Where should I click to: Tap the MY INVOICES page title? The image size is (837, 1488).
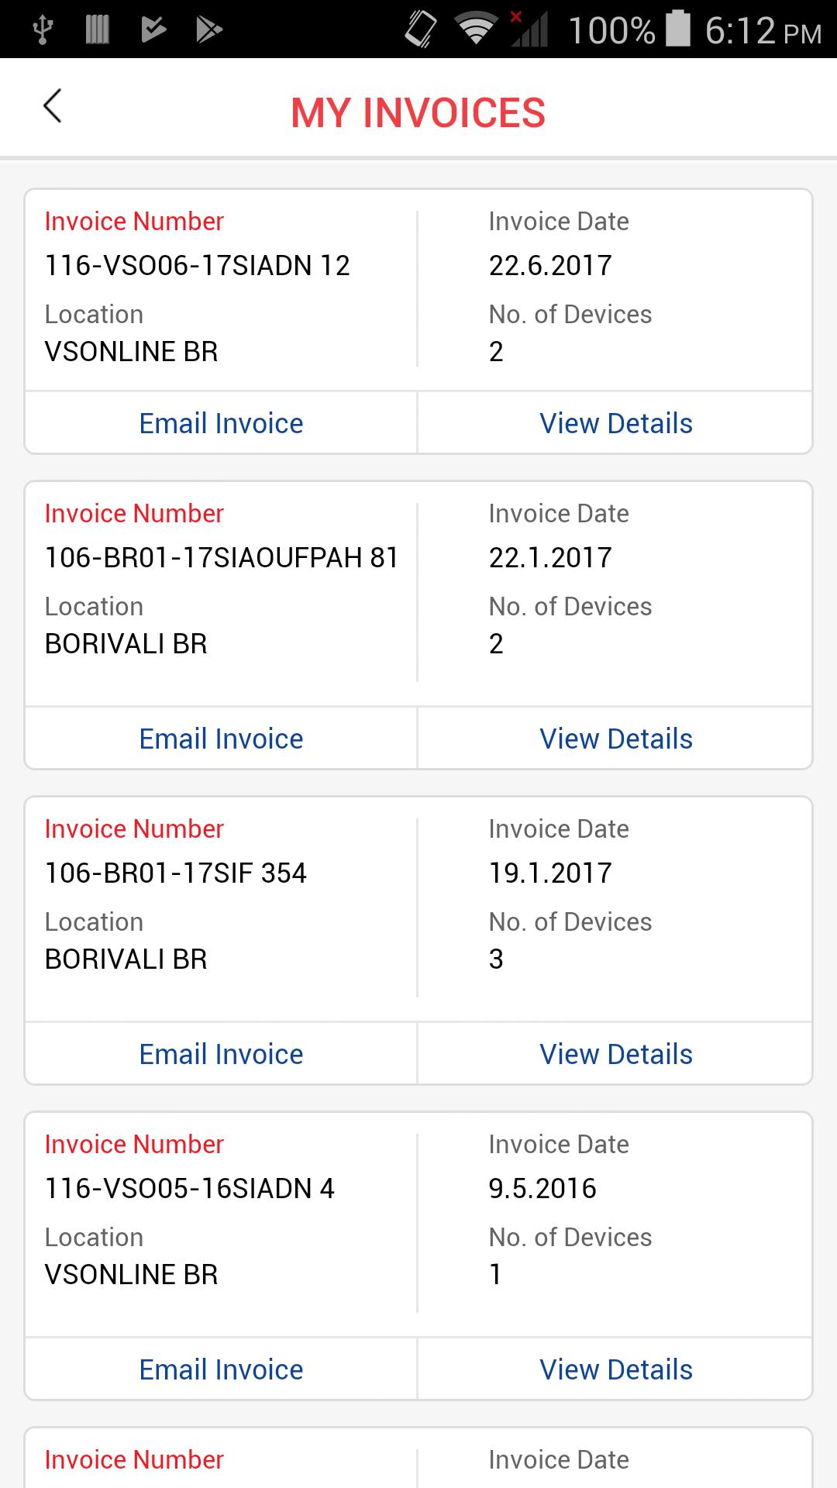[418, 112]
